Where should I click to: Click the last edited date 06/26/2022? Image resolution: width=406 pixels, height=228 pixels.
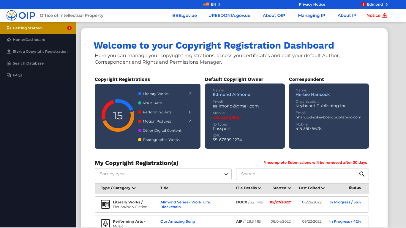[312, 202]
